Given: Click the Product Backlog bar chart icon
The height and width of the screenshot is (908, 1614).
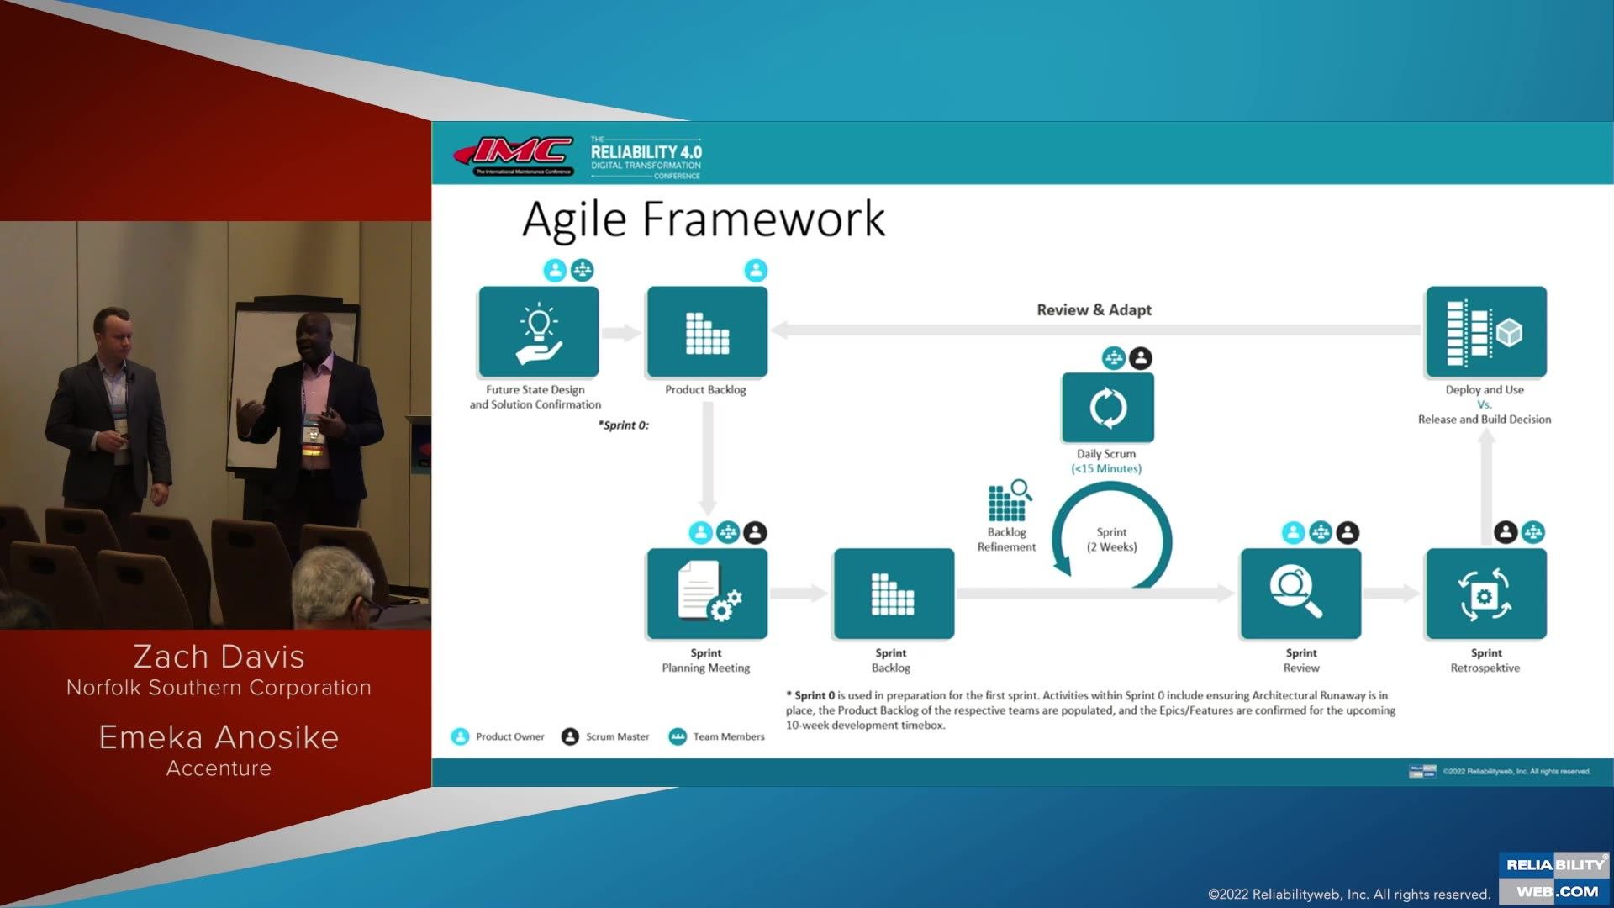Looking at the screenshot, I should pos(707,331).
